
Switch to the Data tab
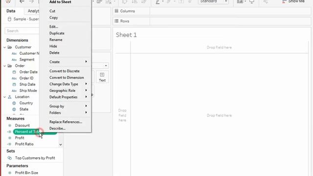point(11,11)
